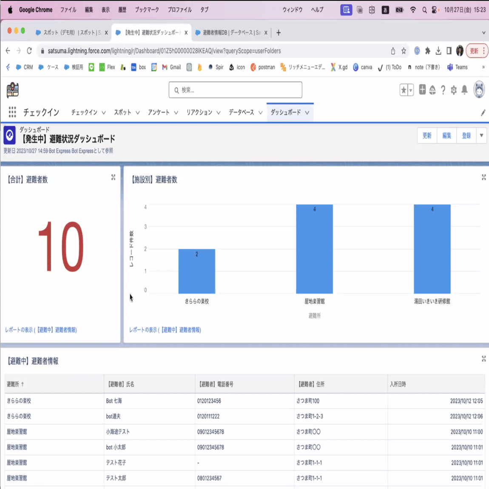Open the アンケート navigation tab
Screen dimensions: 489x489
coord(159,112)
